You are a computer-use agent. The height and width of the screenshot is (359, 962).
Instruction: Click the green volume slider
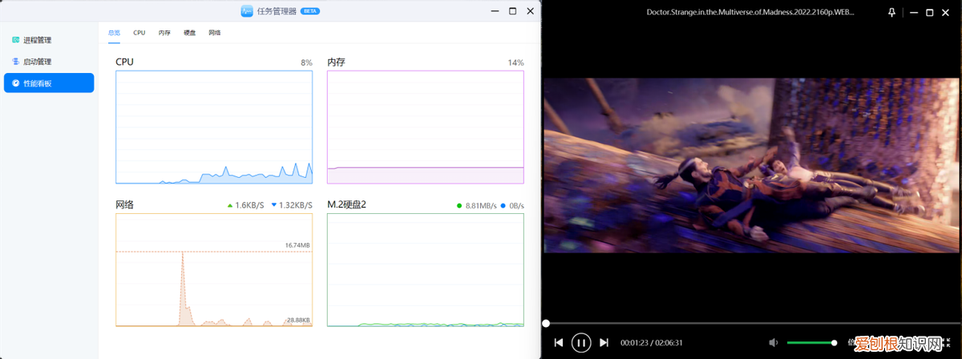[811, 342]
